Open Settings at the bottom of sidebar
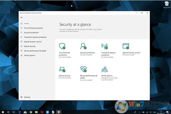 tap(27, 97)
